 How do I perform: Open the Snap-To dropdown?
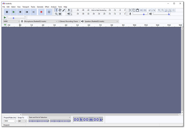[22, 121]
